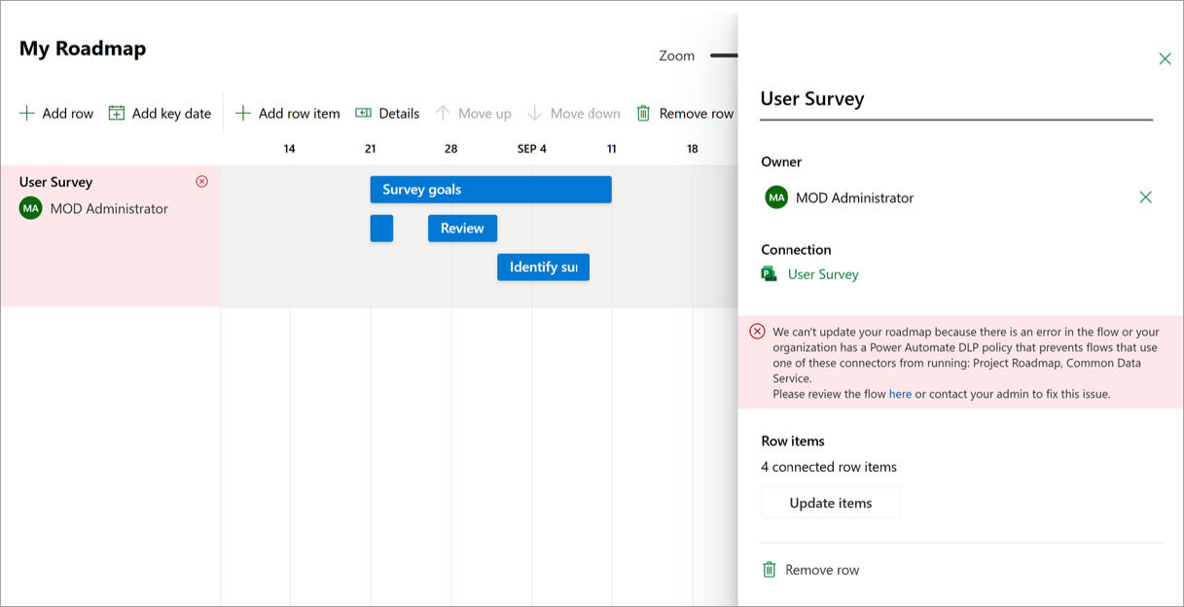
Task: Click the Move up arrow icon
Action: pyautogui.click(x=443, y=114)
